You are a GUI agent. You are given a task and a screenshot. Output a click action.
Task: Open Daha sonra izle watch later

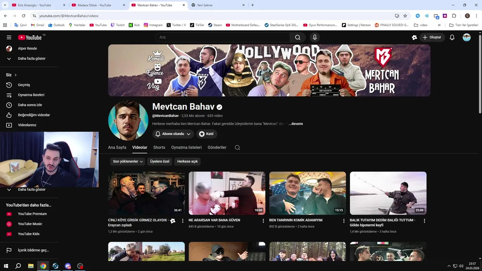point(29,105)
